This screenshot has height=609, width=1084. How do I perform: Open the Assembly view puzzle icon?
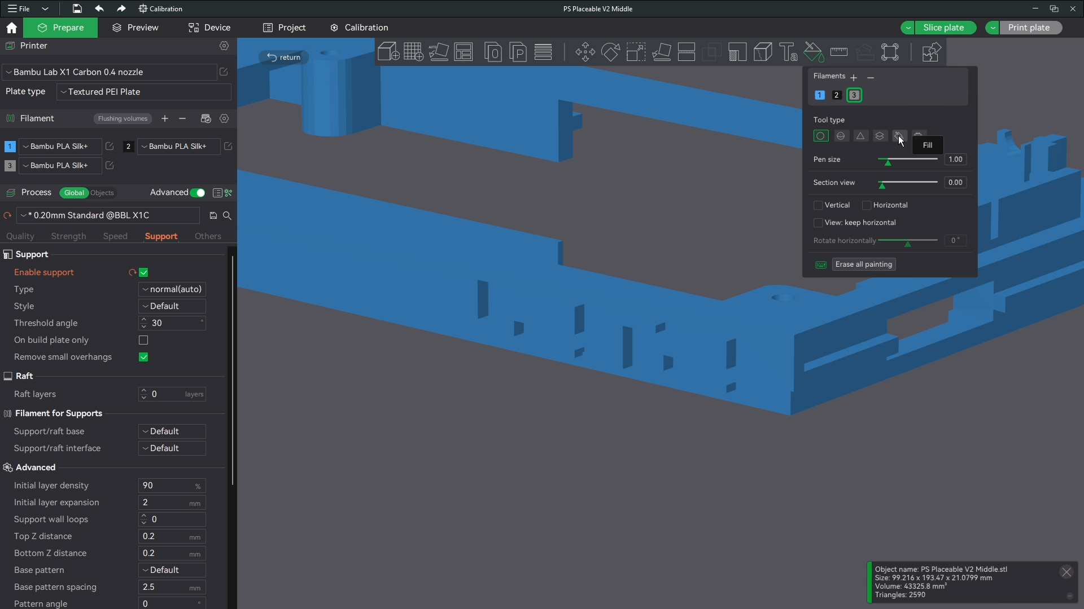(930, 52)
